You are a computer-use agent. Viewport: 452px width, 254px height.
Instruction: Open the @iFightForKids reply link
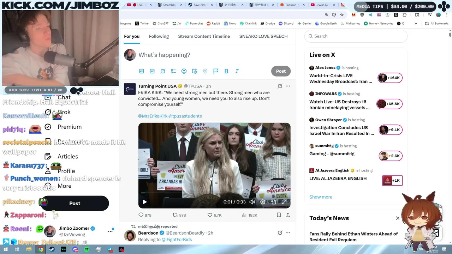tap(177, 240)
